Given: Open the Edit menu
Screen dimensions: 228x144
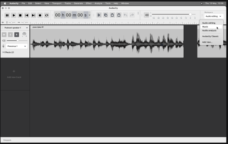Looking at the screenshot, I should click(x=30, y=3).
